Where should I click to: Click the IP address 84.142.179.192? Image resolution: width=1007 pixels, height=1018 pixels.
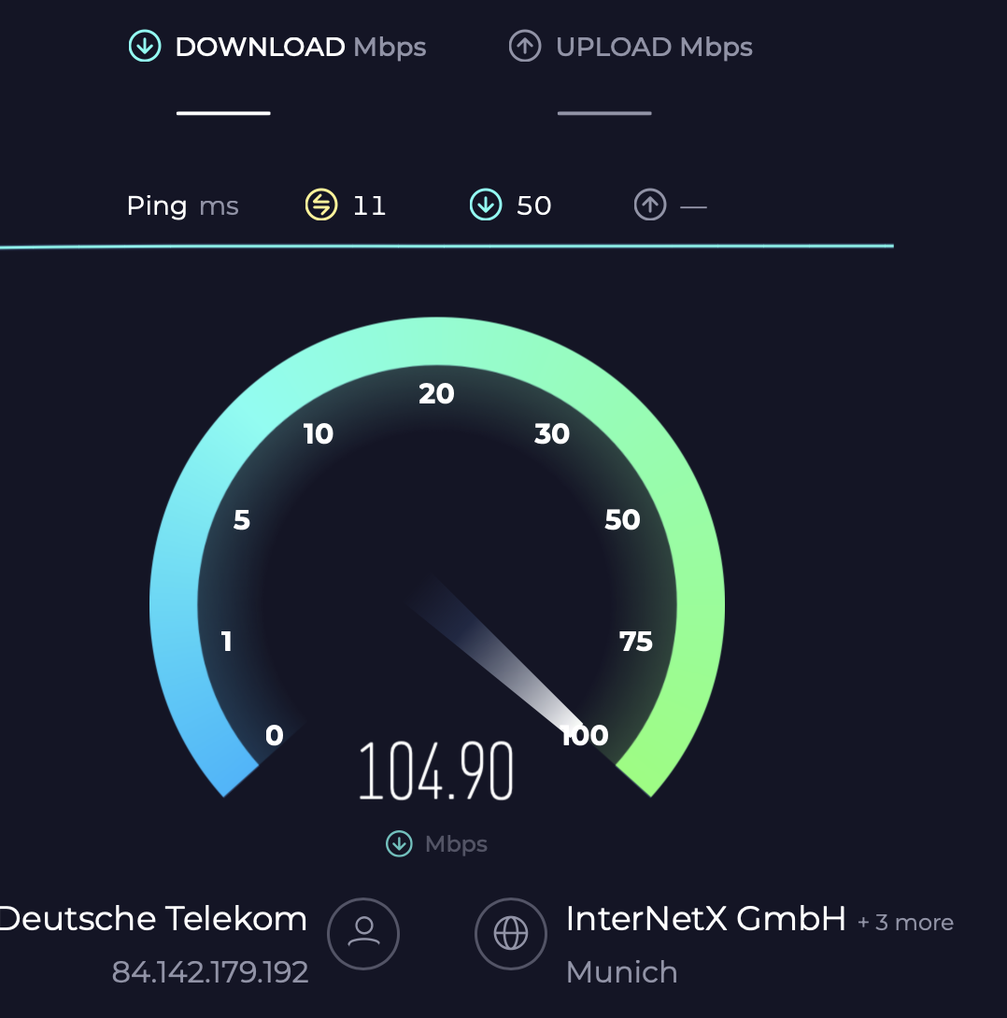pos(210,972)
